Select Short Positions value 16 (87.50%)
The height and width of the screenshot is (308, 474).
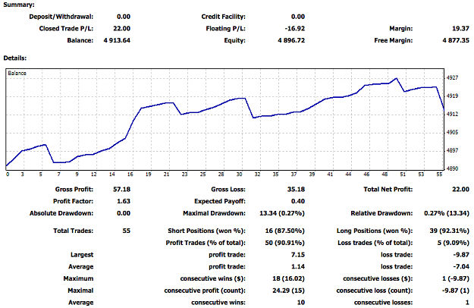click(284, 231)
